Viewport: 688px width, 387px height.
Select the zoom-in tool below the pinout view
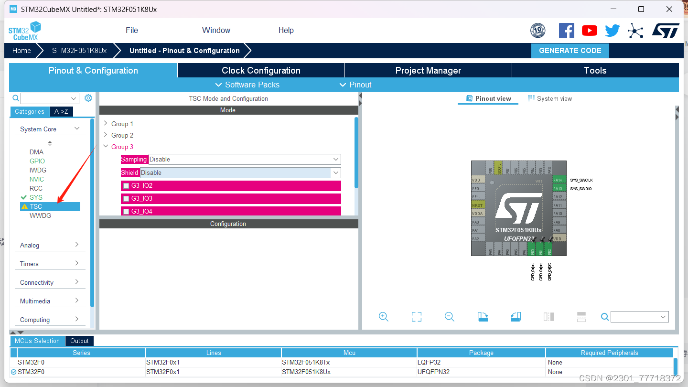(384, 317)
